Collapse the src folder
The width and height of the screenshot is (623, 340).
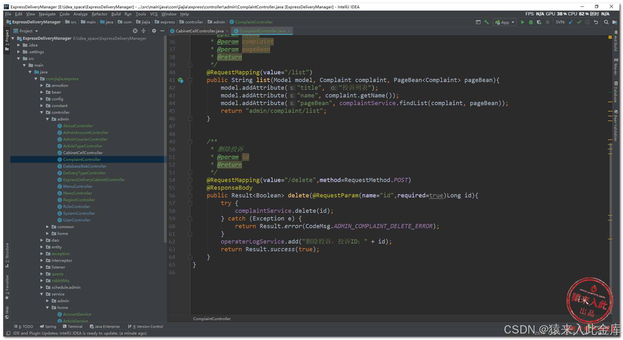(18, 59)
